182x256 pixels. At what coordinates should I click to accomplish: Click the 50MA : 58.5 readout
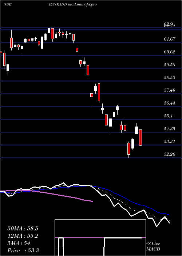(x=23, y=229)
